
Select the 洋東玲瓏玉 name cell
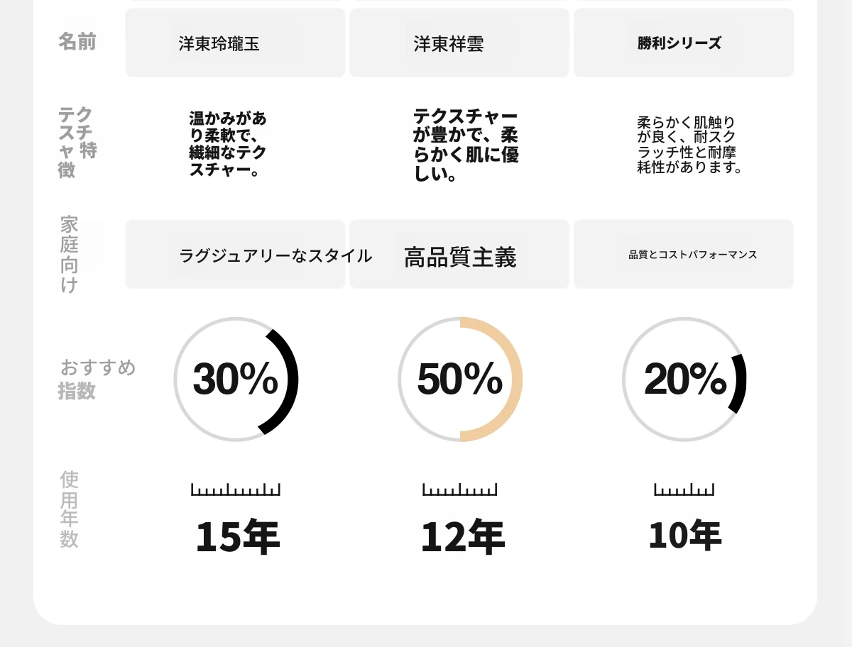pyautogui.click(x=235, y=43)
